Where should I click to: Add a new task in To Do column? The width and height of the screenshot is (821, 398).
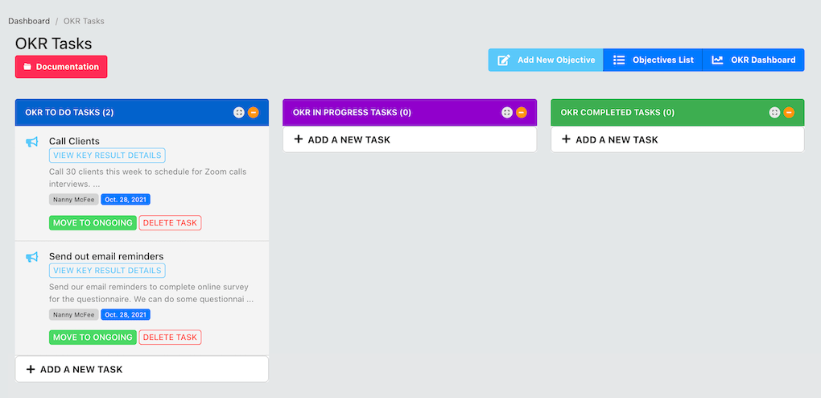pyautogui.click(x=142, y=369)
